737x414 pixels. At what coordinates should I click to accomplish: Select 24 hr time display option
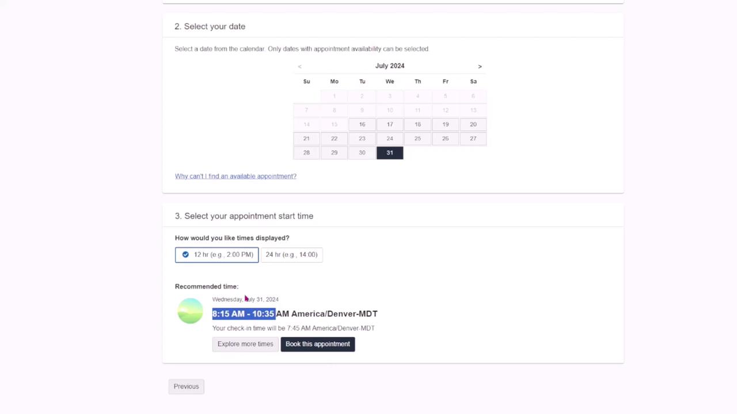[x=291, y=255]
